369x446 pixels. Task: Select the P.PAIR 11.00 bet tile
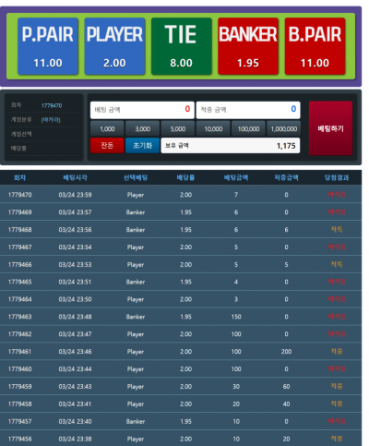coord(48,46)
